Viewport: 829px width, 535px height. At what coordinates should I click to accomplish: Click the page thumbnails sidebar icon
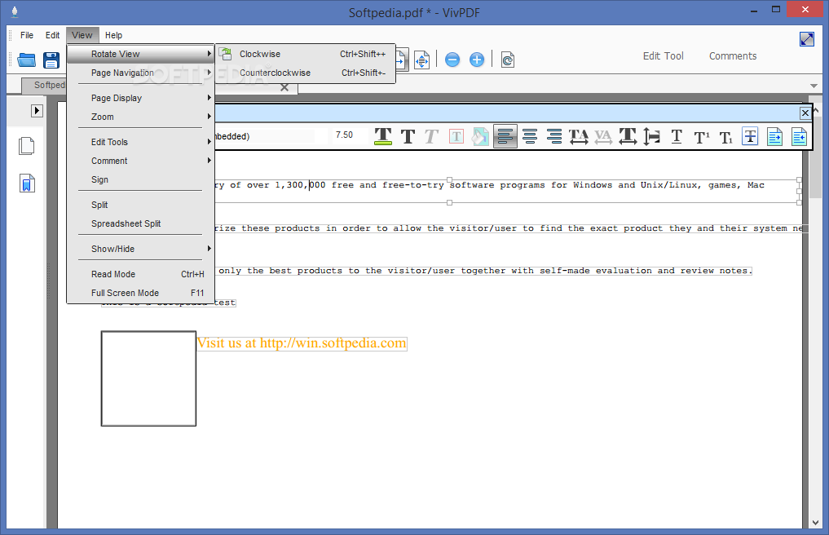click(26, 146)
